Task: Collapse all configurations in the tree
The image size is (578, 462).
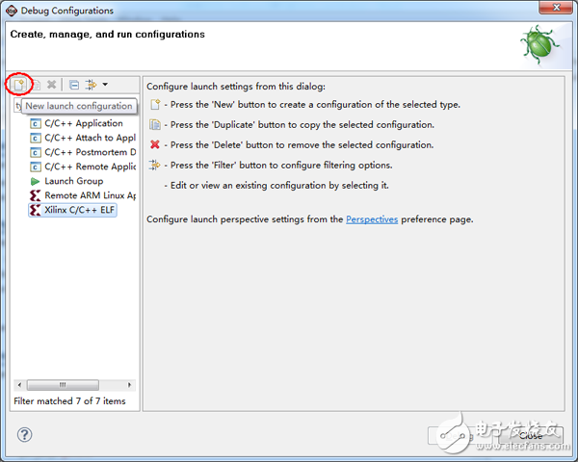Action: [74, 85]
